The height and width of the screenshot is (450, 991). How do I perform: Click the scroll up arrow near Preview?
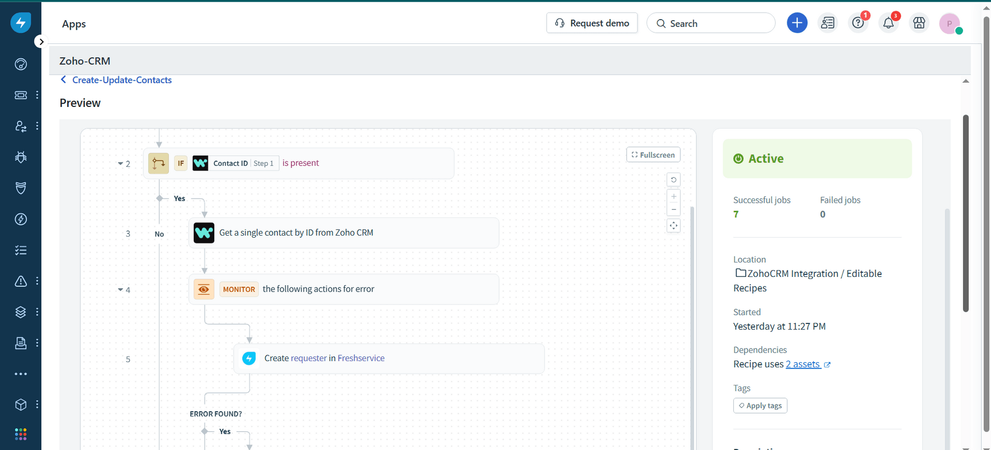click(x=966, y=81)
